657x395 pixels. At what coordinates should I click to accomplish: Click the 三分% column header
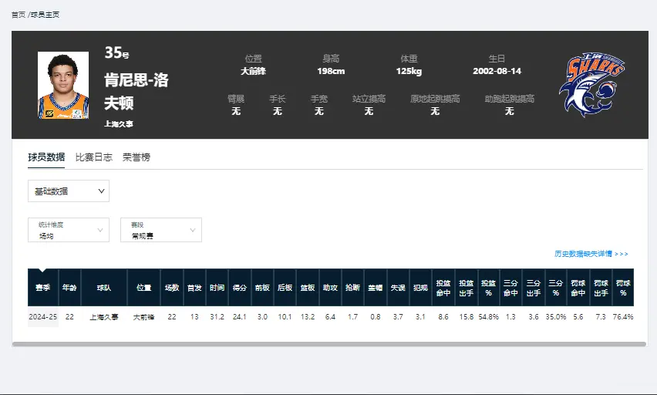tap(555, 288)
